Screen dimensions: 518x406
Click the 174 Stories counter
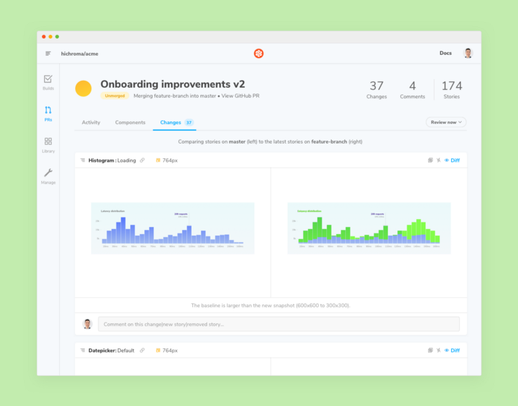pyautogui.click(x=451, y=90)
